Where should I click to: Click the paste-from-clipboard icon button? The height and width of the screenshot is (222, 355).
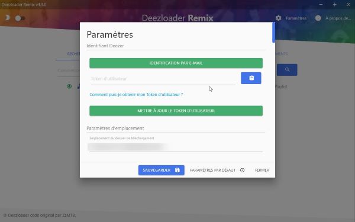(251, 78)
